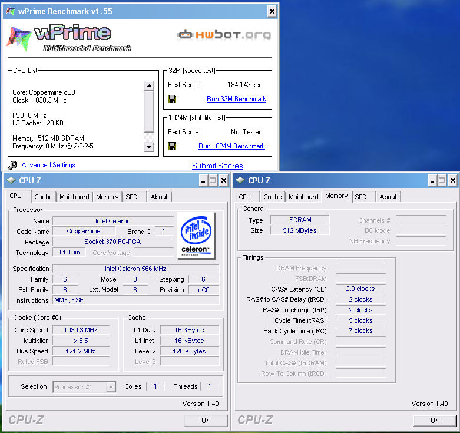460x433 pixels.
Task: Click the CPU List scrollbar thumb
Action: click(150, 111)
